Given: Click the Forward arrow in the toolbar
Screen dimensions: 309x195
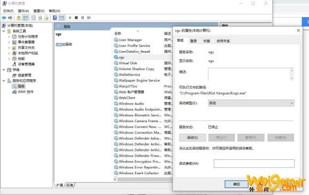Looking at the screenshot, I should pos(10,18).
